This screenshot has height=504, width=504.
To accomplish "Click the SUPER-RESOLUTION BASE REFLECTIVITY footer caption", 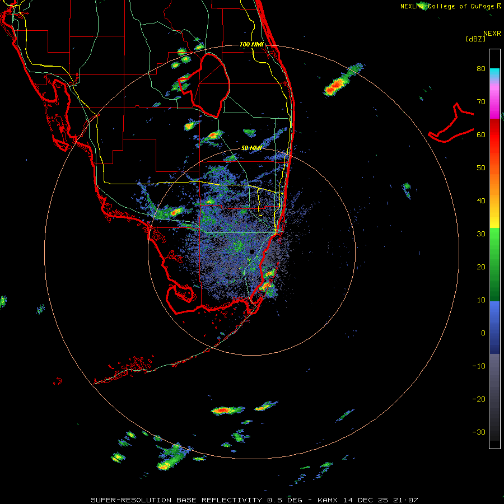I will tap(176, 500).
